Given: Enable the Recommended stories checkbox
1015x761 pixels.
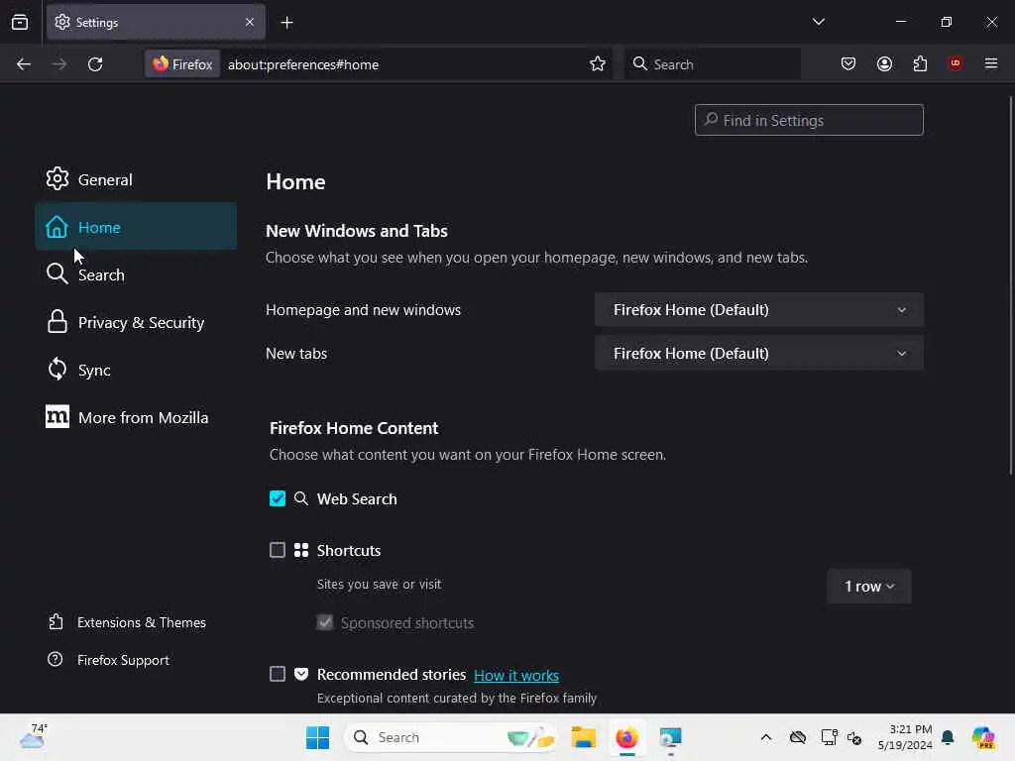Looking at the screenshot, I should [x=278, y=674].
